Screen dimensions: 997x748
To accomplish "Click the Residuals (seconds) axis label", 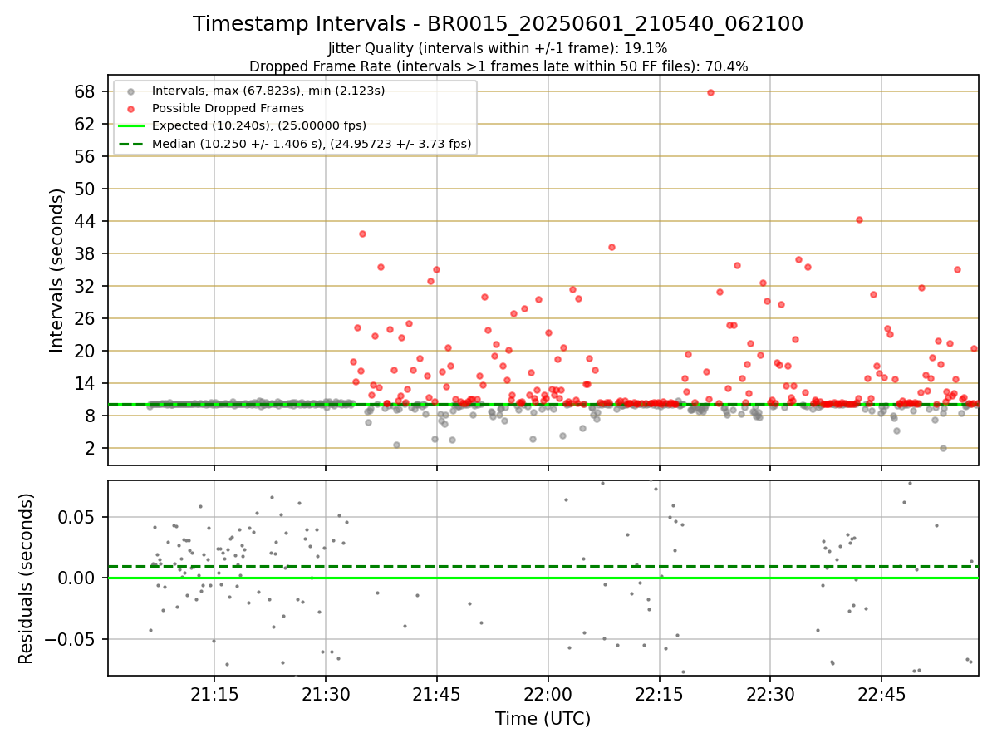I will coord(27,578).
